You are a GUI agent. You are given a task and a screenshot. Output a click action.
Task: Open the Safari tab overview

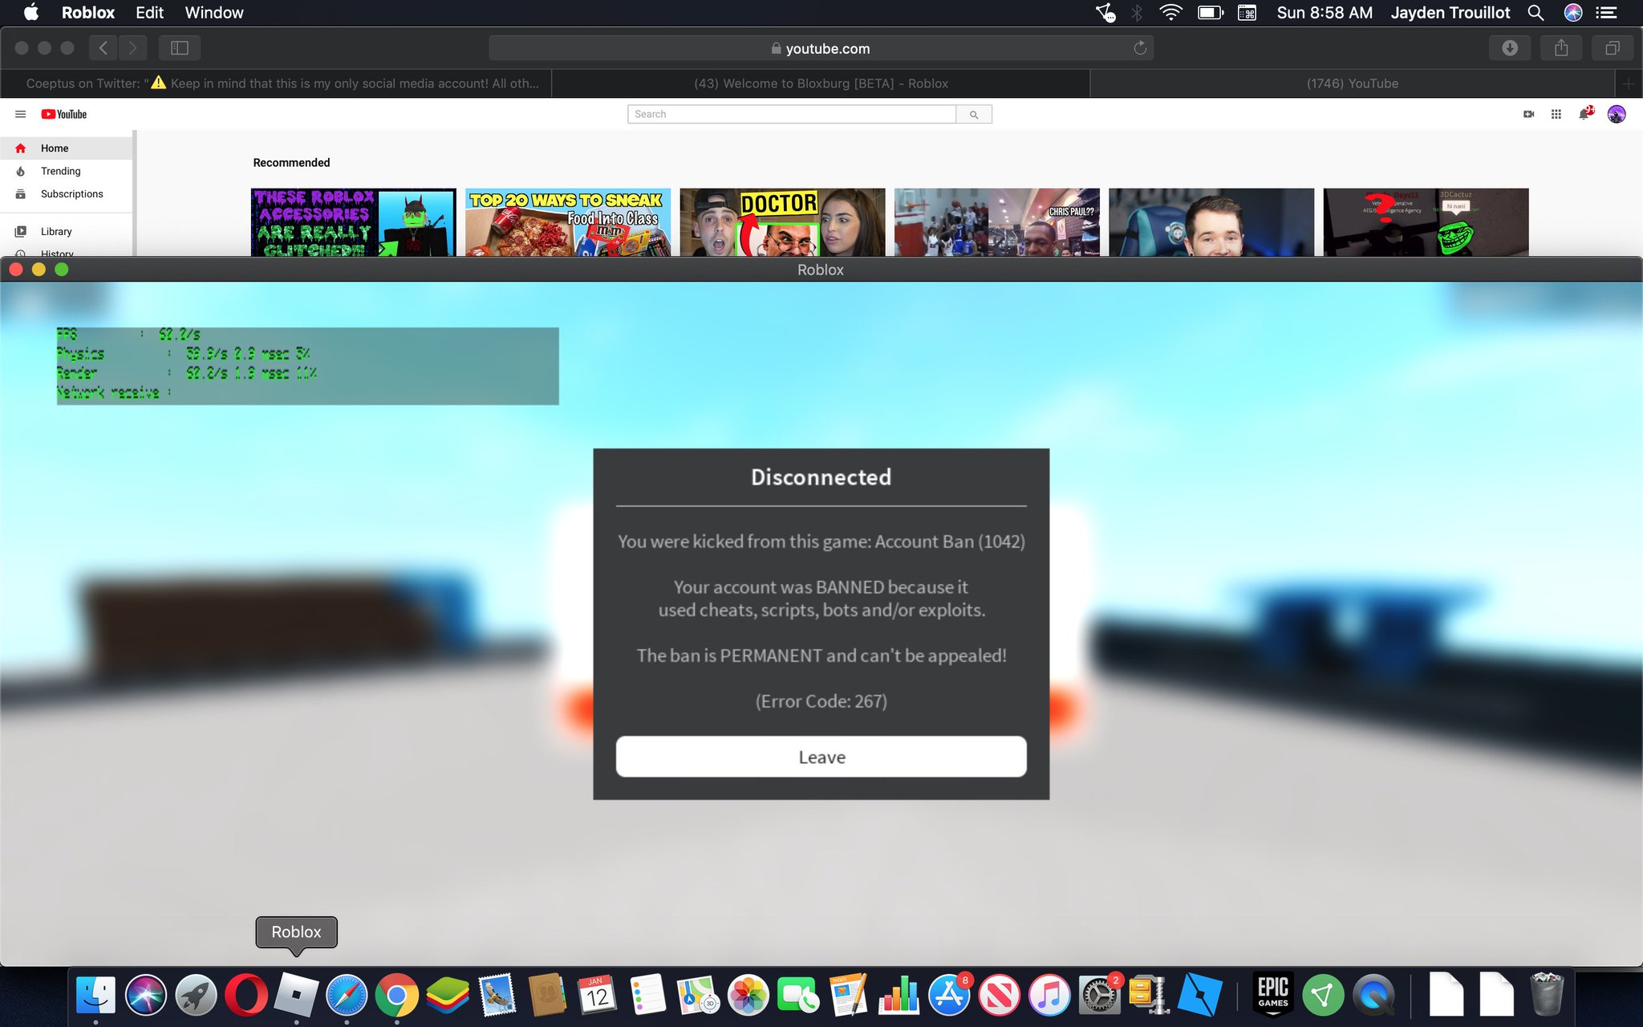(x=1612, y=47)
